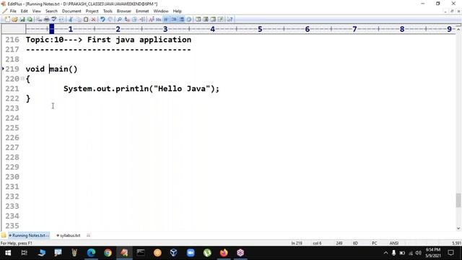Click the volume icon in system tray
Image resolution: width=462 pixels, height=260 pixels.
[x=419, y=253]
